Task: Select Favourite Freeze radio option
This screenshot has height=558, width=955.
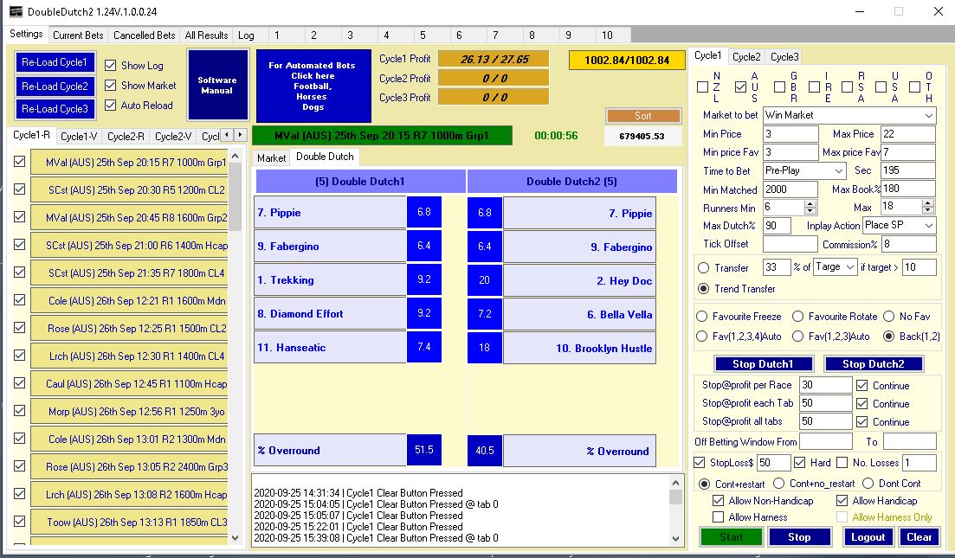Action: 701,317
